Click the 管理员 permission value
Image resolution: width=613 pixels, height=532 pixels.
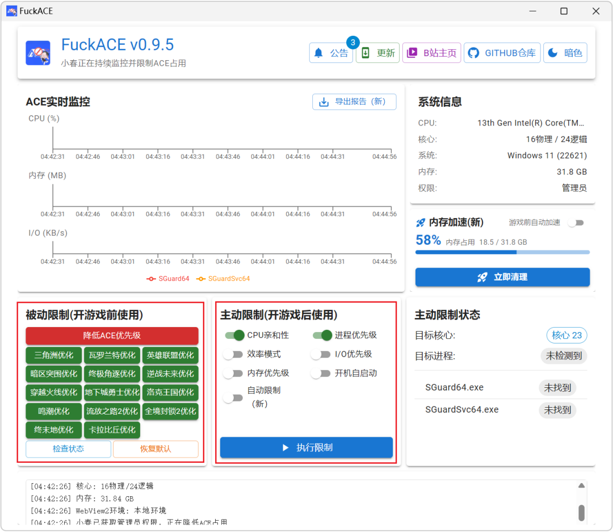pyautogui.click(x=574, y=188)
